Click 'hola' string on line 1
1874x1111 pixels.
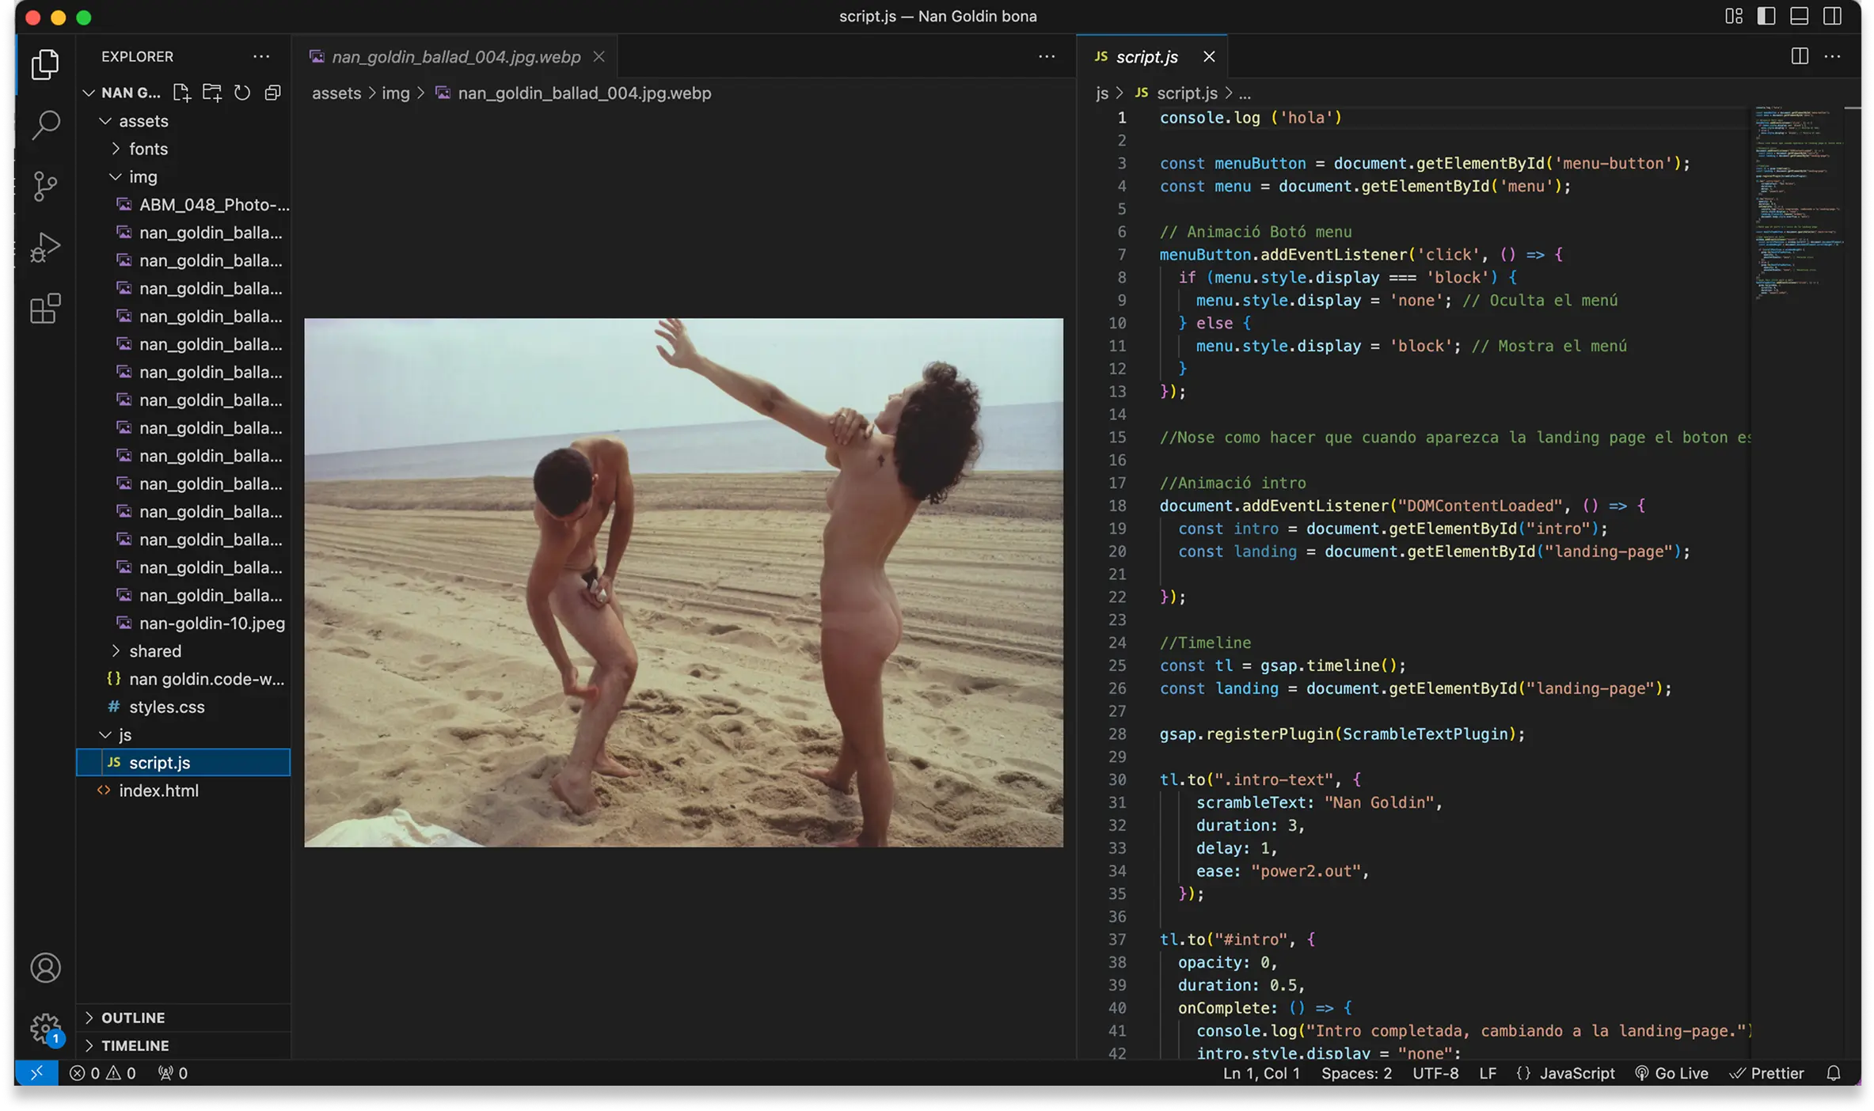tap(1306, 118)
